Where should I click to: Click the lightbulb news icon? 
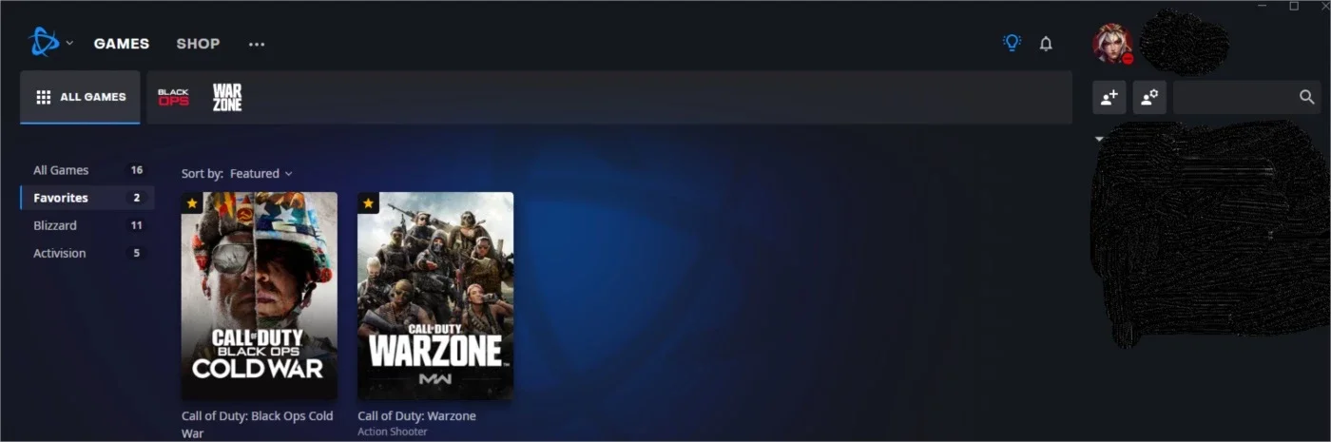[x=1012, y=43]
